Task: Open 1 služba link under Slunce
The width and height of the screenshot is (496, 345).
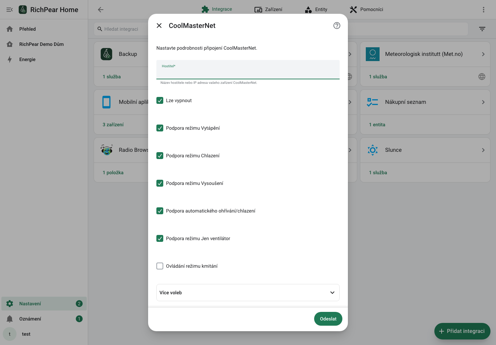Action: pyautogui.click(x=378, y=172)
